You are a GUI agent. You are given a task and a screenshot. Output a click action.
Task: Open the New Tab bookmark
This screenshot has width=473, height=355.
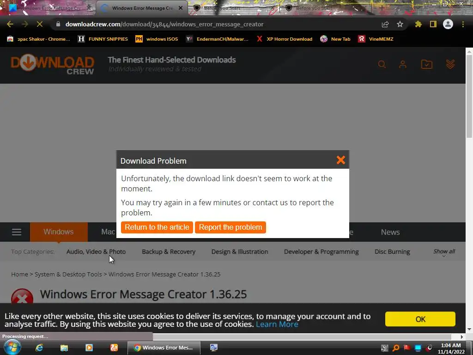coord(335,39)
